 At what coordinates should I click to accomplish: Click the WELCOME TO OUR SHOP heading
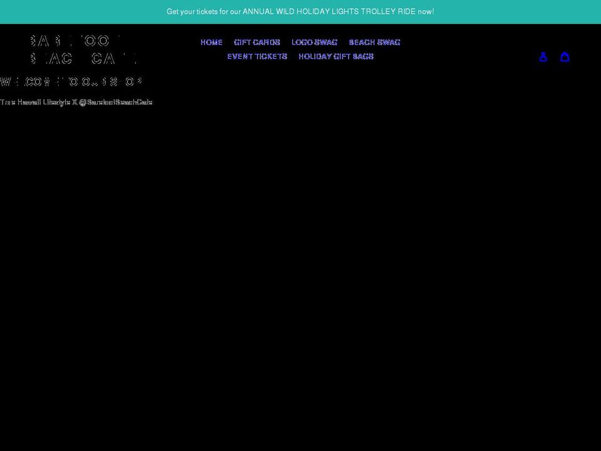(x=71, y=81)
